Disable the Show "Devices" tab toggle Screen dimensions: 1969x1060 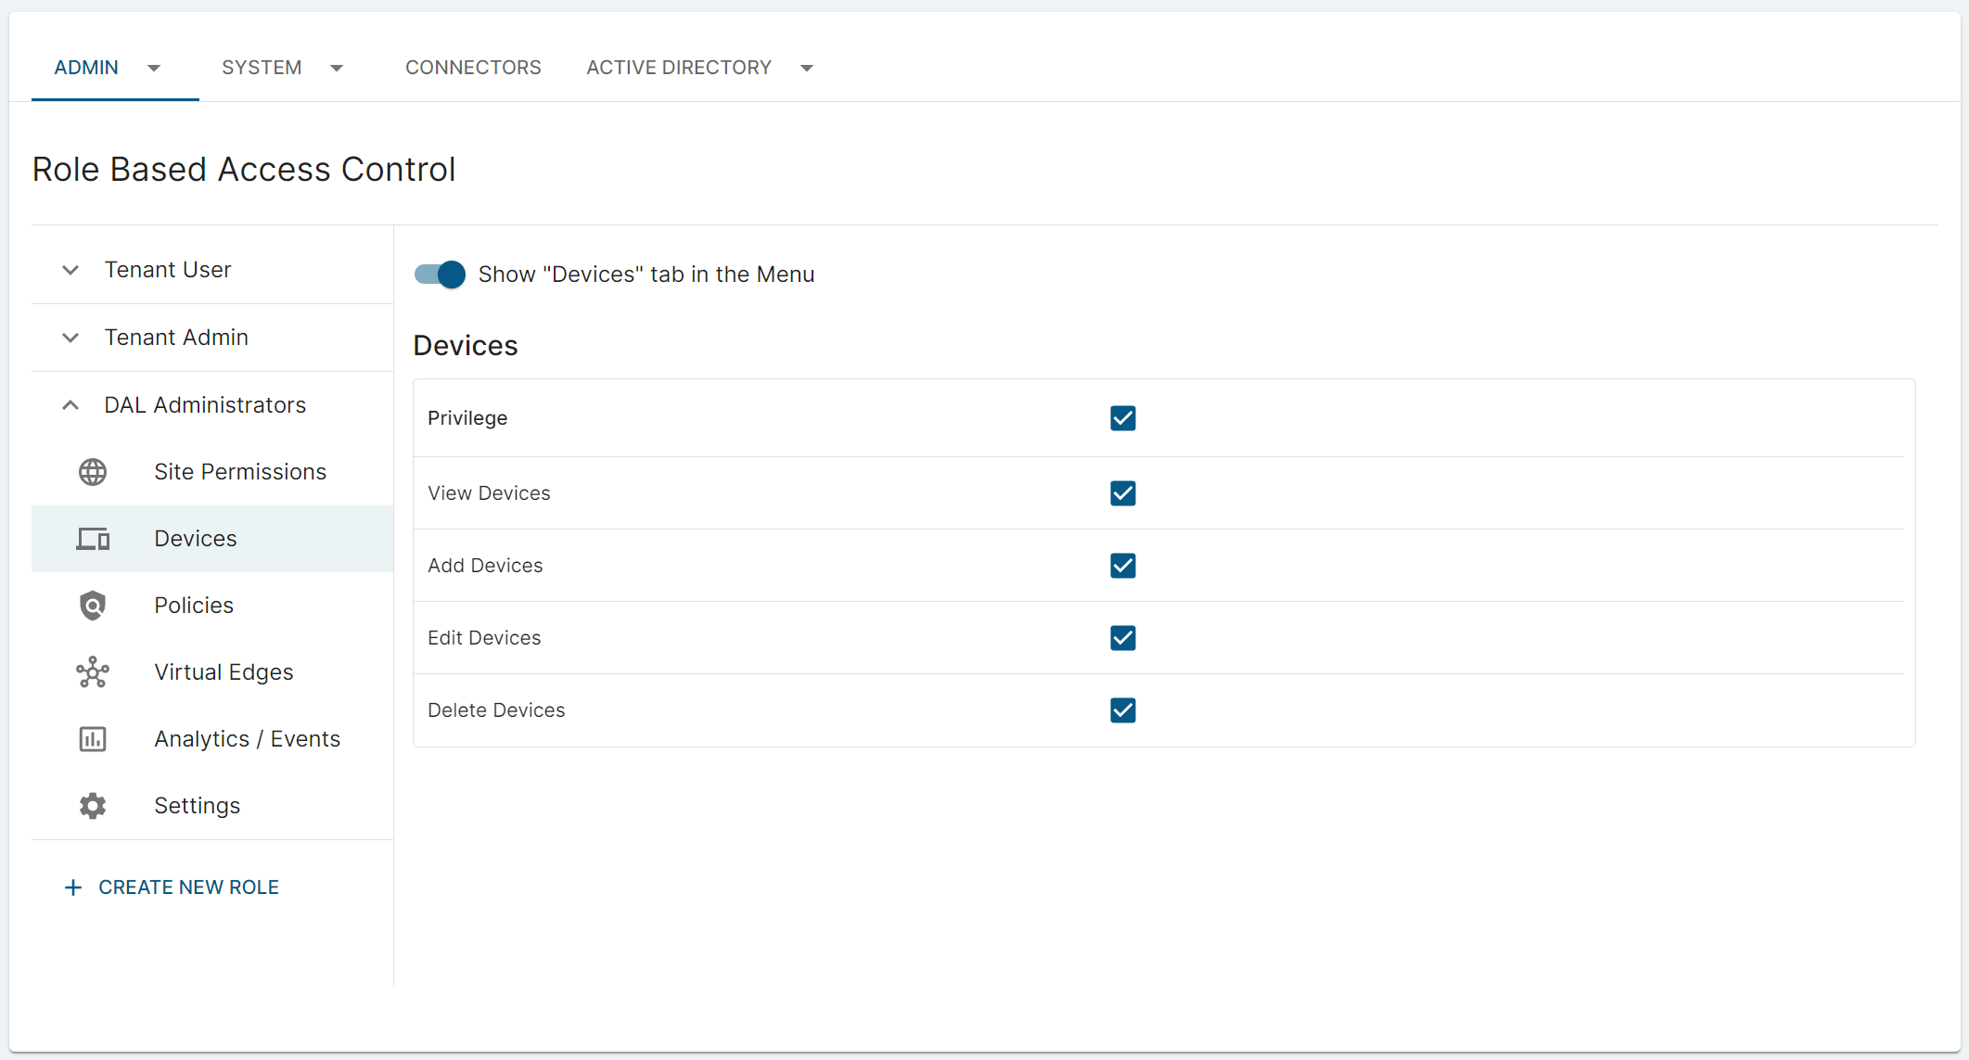(x=440, y=275)
